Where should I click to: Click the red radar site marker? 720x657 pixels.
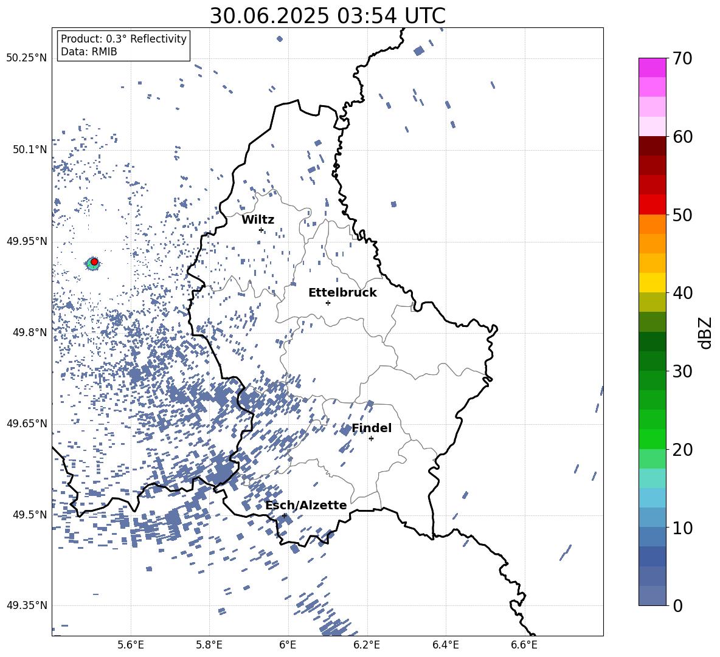94,262
